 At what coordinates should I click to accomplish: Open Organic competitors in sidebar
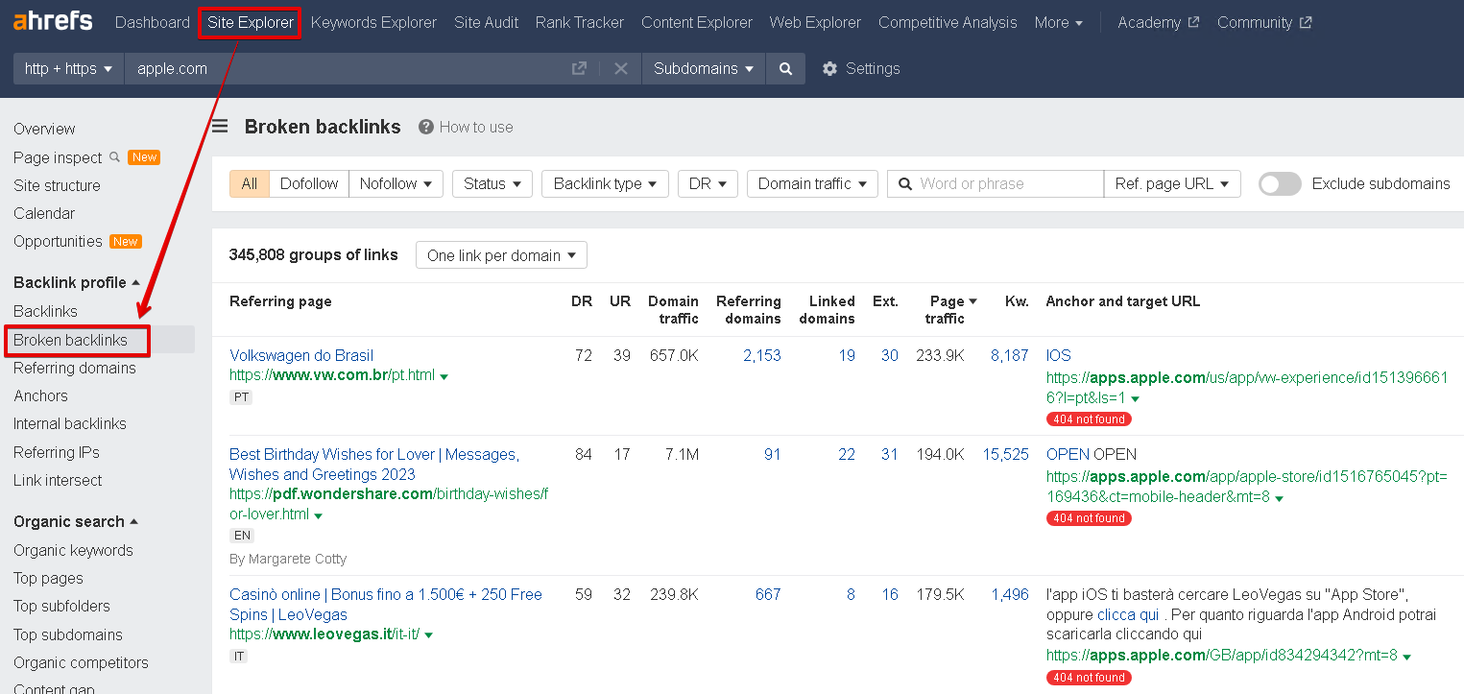81,662
